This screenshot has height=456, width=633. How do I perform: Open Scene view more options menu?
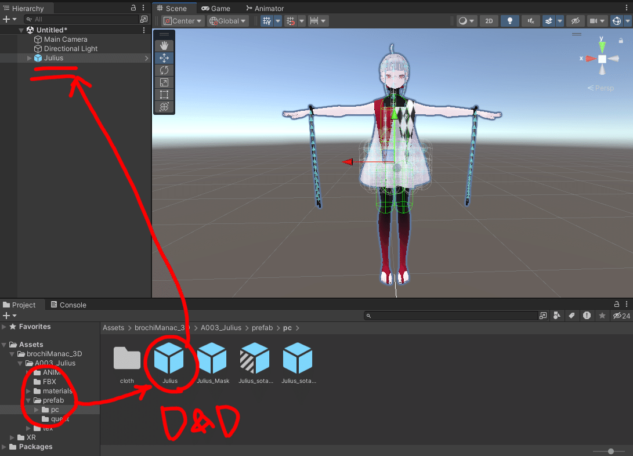(627, 8)
